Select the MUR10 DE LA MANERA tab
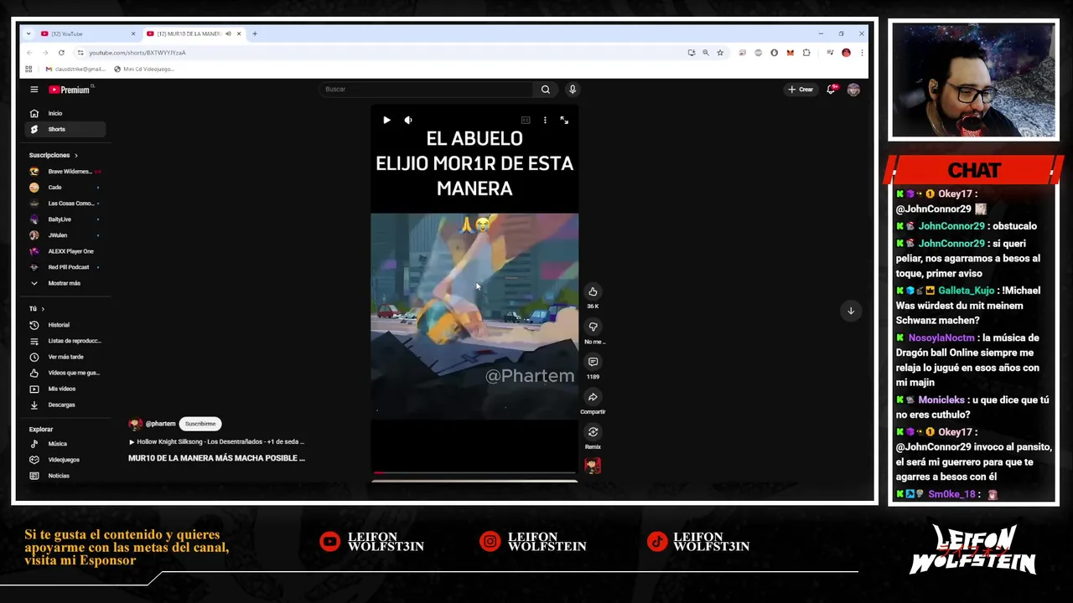The height and width of the screenshot is (603, 1073). pyautogui.click(x=194, y=33)
